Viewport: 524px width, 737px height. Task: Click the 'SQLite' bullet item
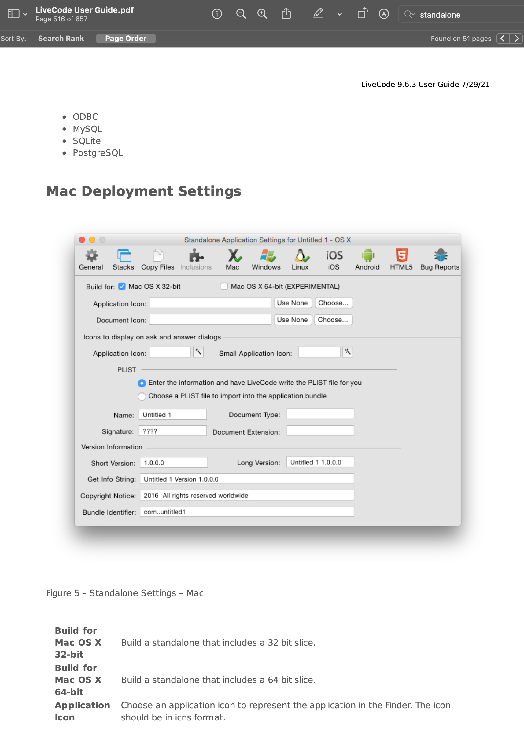point(87,141)
